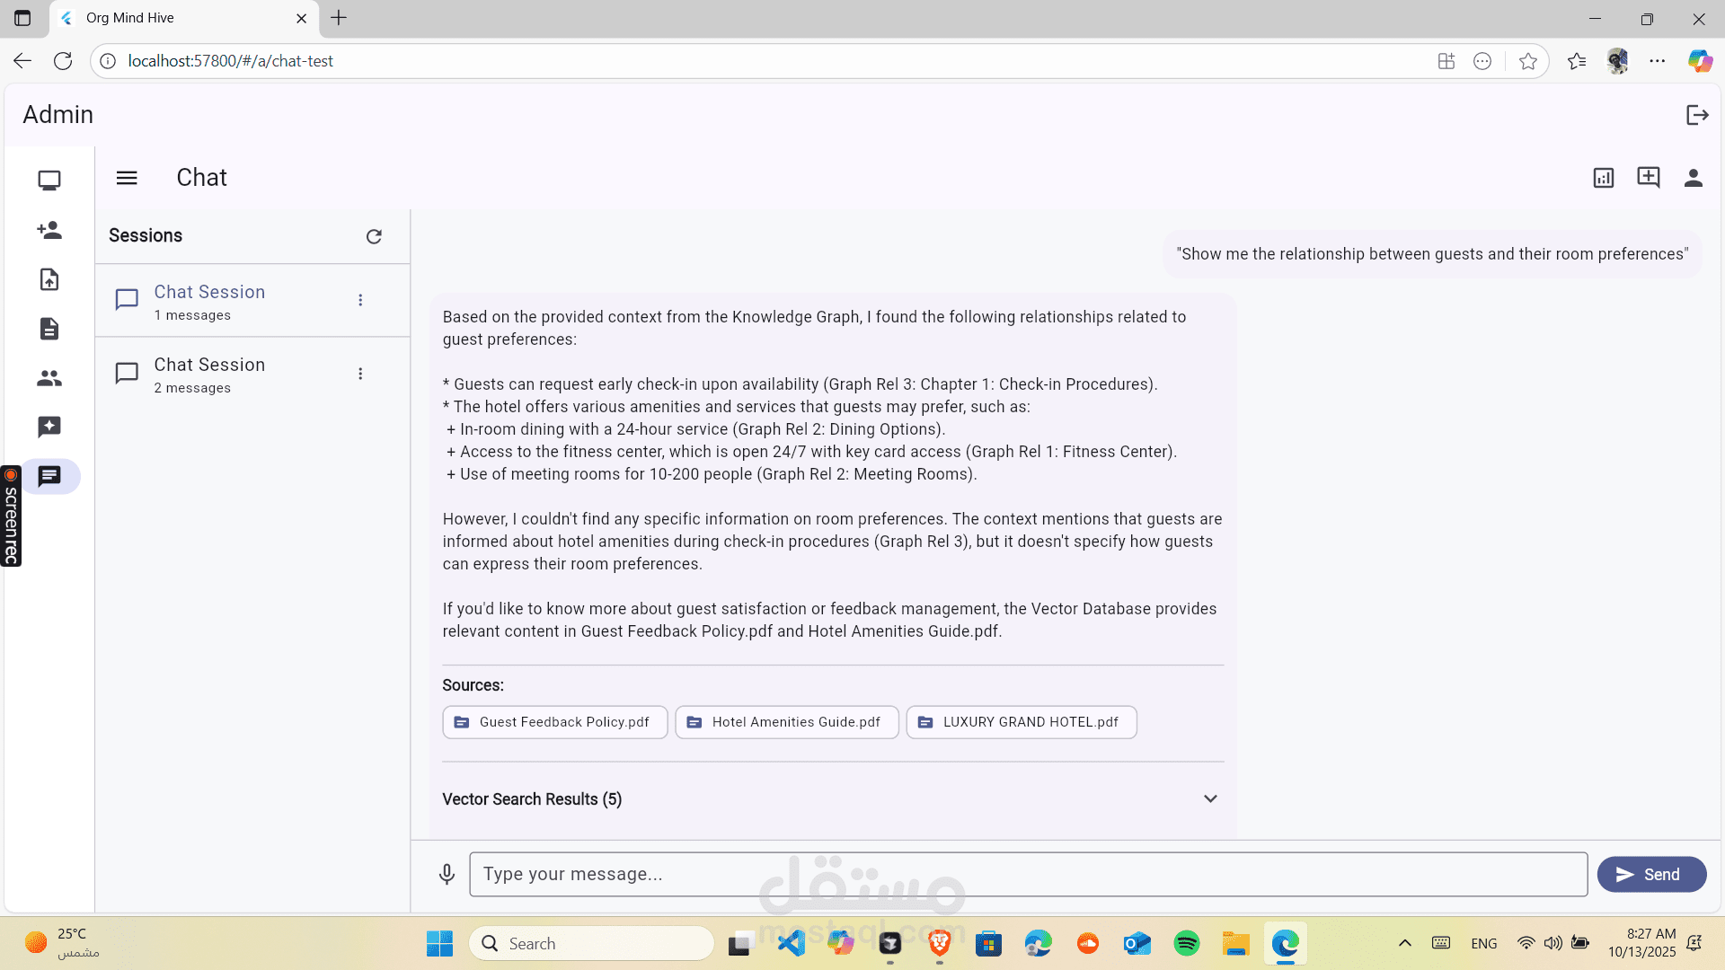The image size is (1725, 970).
Task: Open options menu for 2 messages session
Action: click(x=360, y=374)
